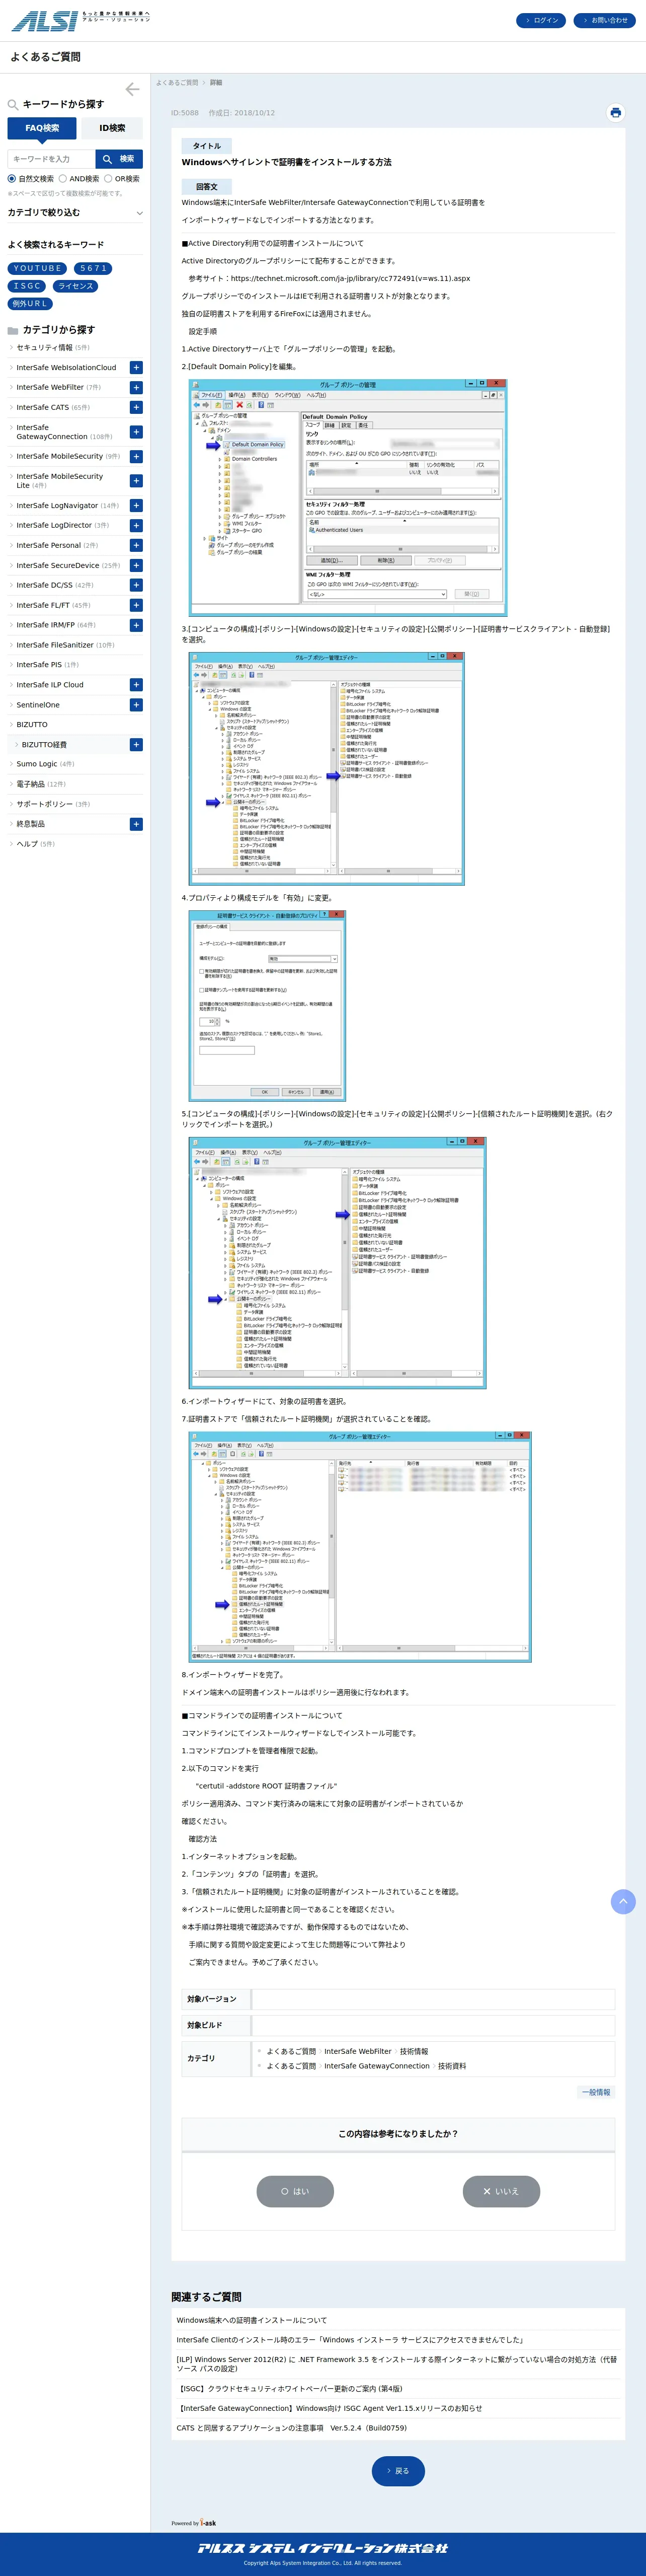Expand BIZUTTO経費 plus icon
646x2576 pixels.
[x=136, y=745]
